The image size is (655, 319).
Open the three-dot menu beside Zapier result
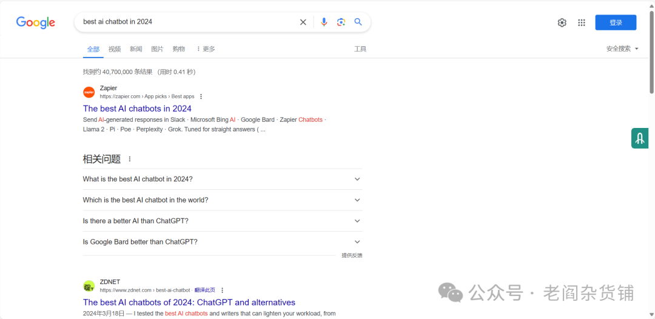pos(201,96)
